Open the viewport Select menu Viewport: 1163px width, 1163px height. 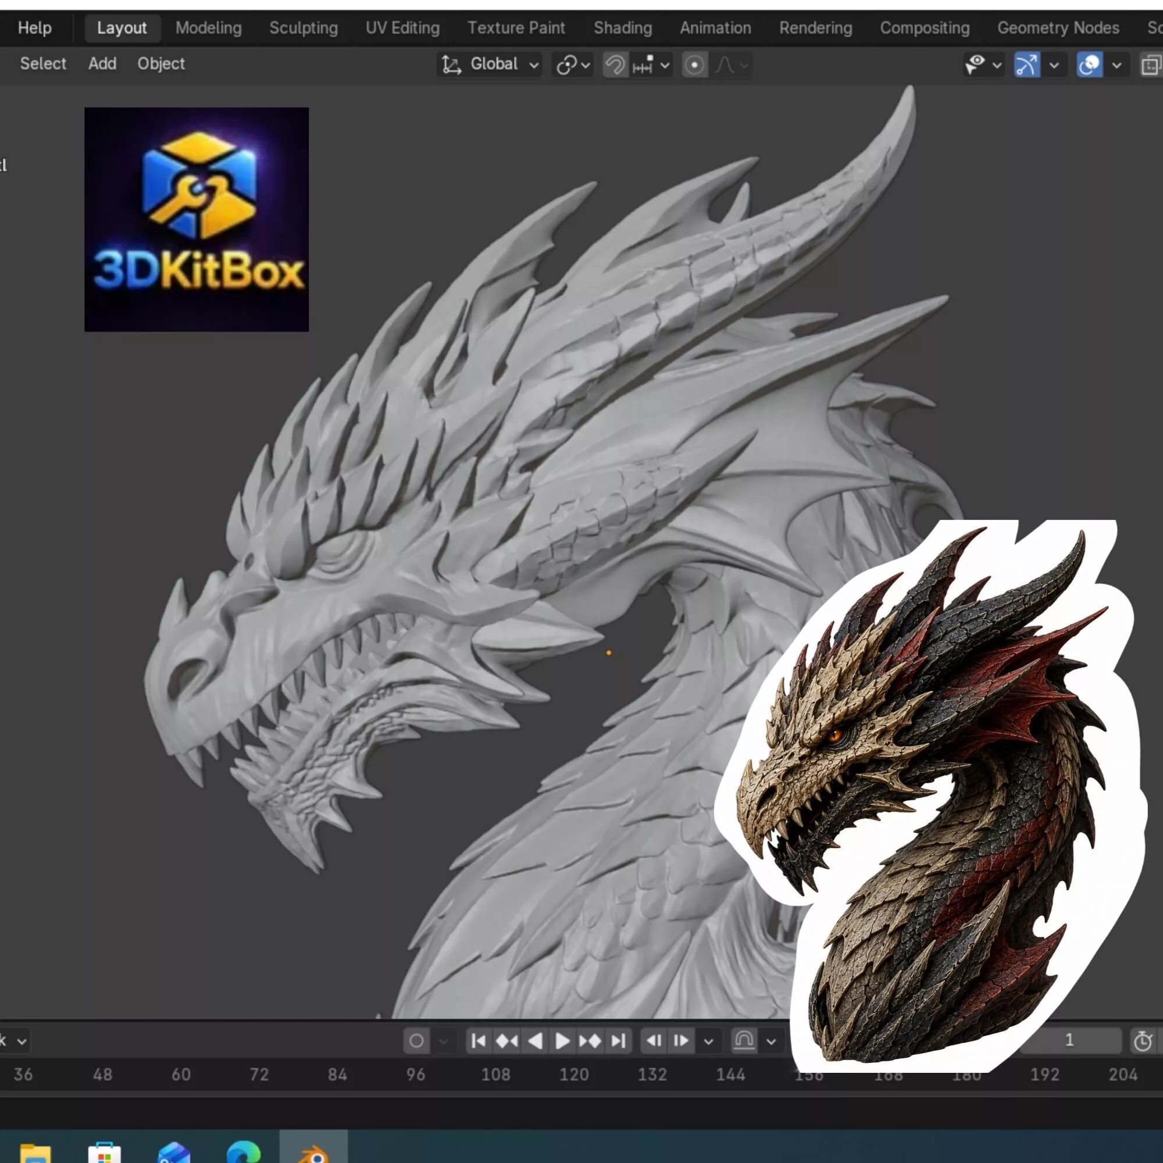(x=42, y=63)
